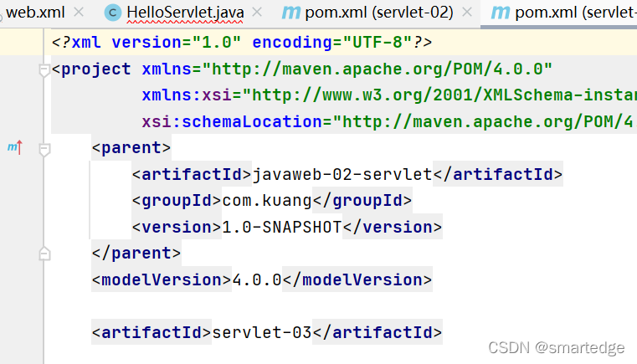Click the com.kuang groupId value
Viewport: 637px width, 364px height.
tap(267, 201)
